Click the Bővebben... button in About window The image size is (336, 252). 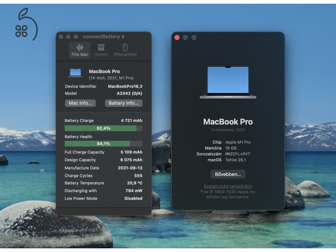tap(228, 174)
